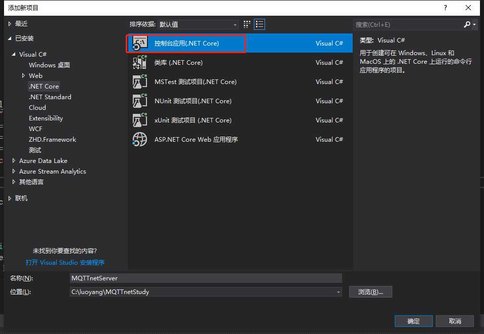Click 控制台应用(.NET Core) template name

[x=187, y=44]
